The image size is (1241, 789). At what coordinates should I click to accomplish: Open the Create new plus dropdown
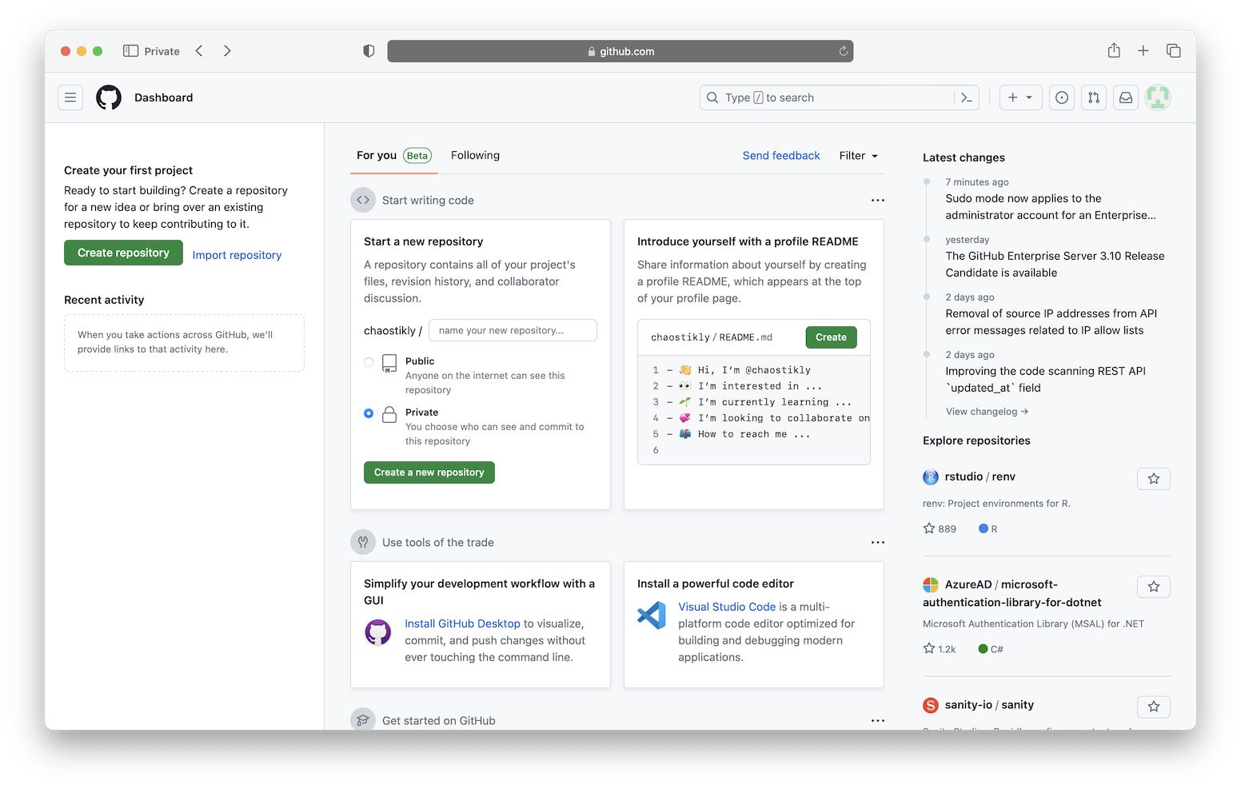[x=1020, y=98]
